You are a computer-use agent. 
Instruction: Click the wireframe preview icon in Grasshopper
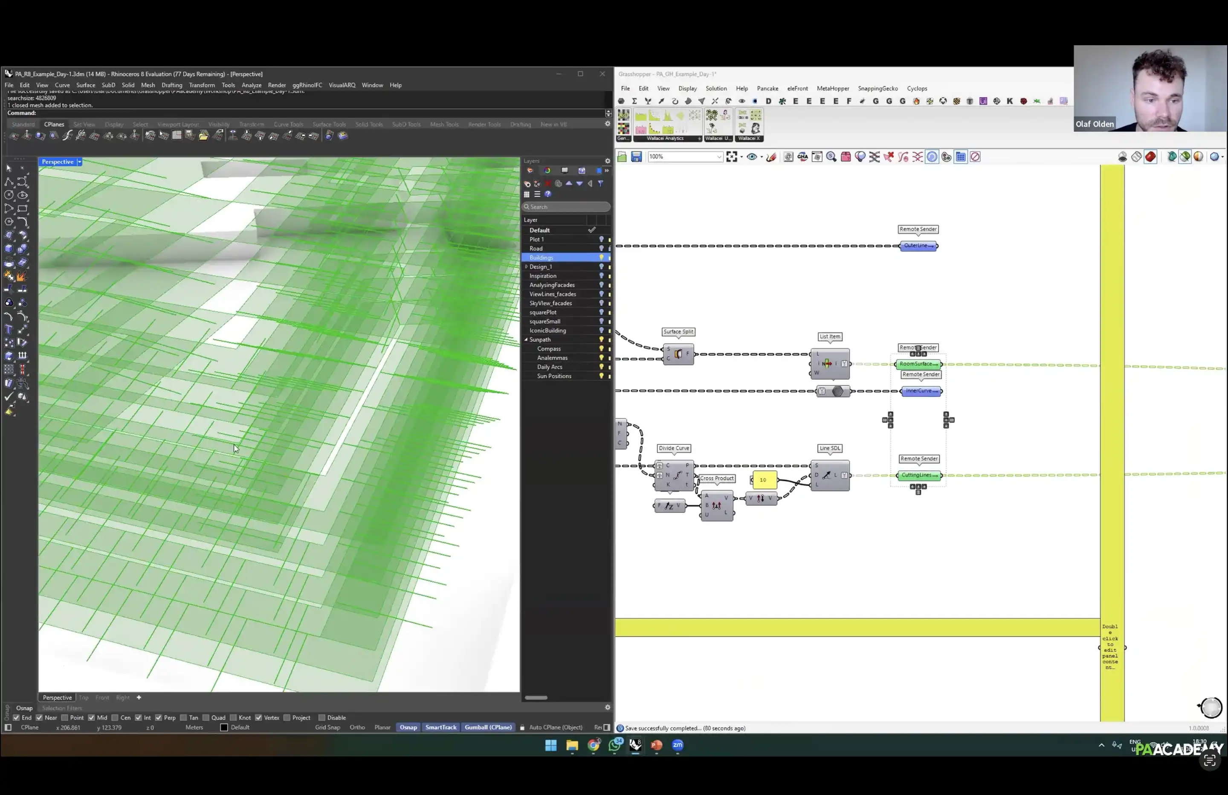click(x=1136, y=157)
